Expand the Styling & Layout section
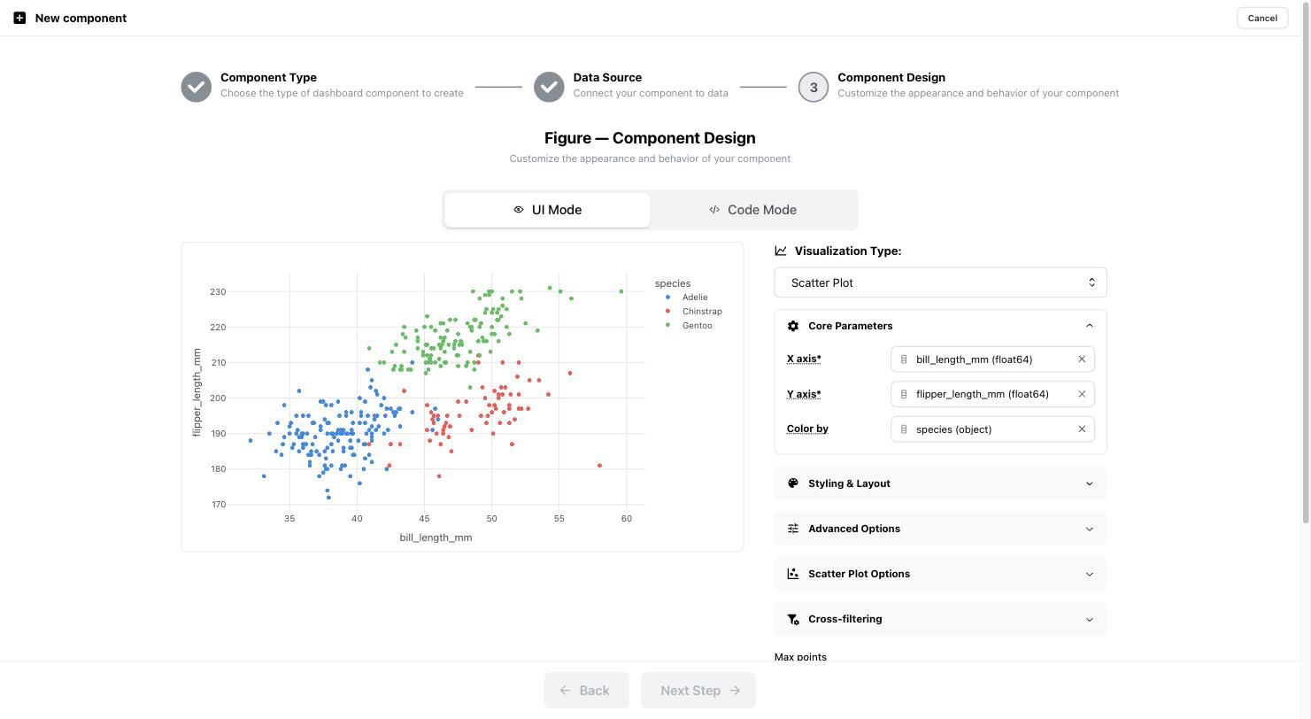The height and width of the screenshot is (719, 1311). point(940,483)
